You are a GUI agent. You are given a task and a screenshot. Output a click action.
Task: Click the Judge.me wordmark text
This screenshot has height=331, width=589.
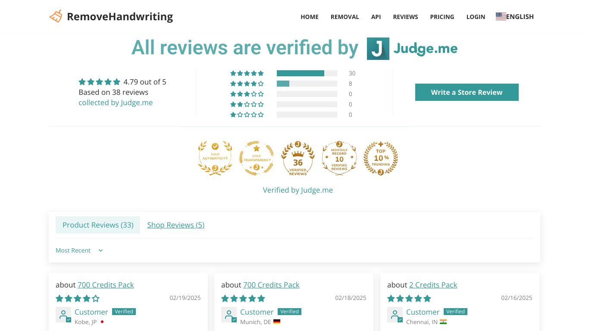point(426,49)
